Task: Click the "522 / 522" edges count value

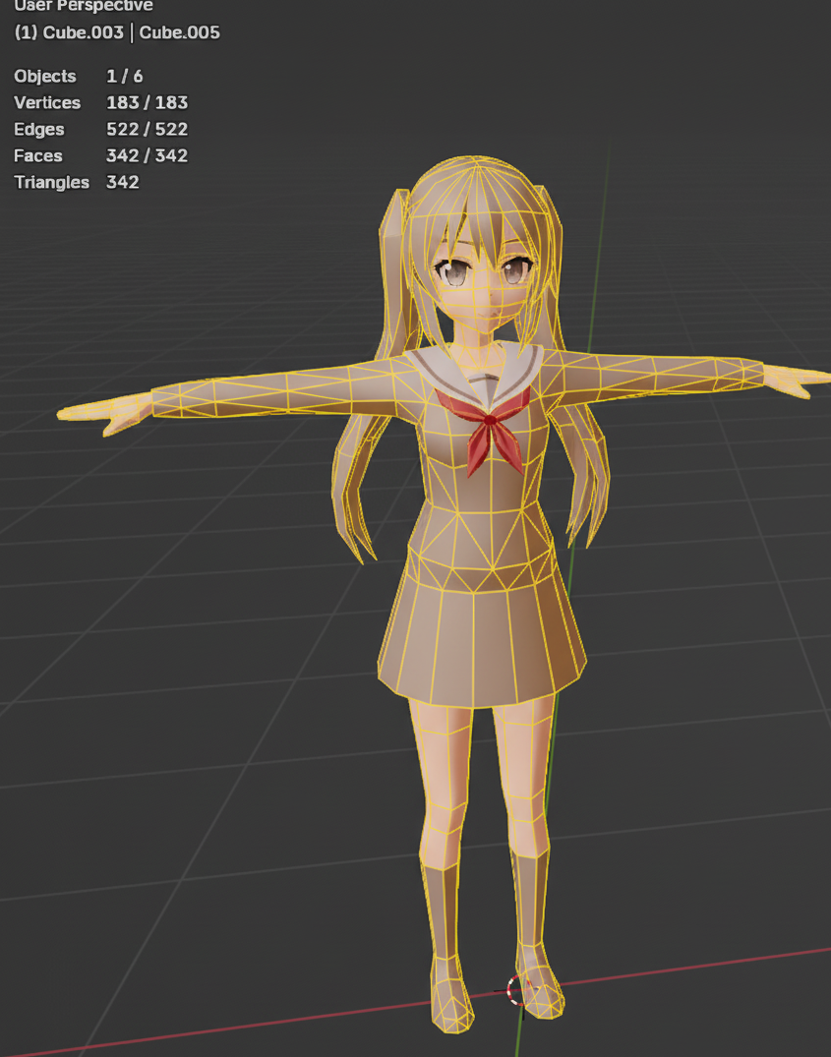Action: pyautogui.click(x=147, y=129)
